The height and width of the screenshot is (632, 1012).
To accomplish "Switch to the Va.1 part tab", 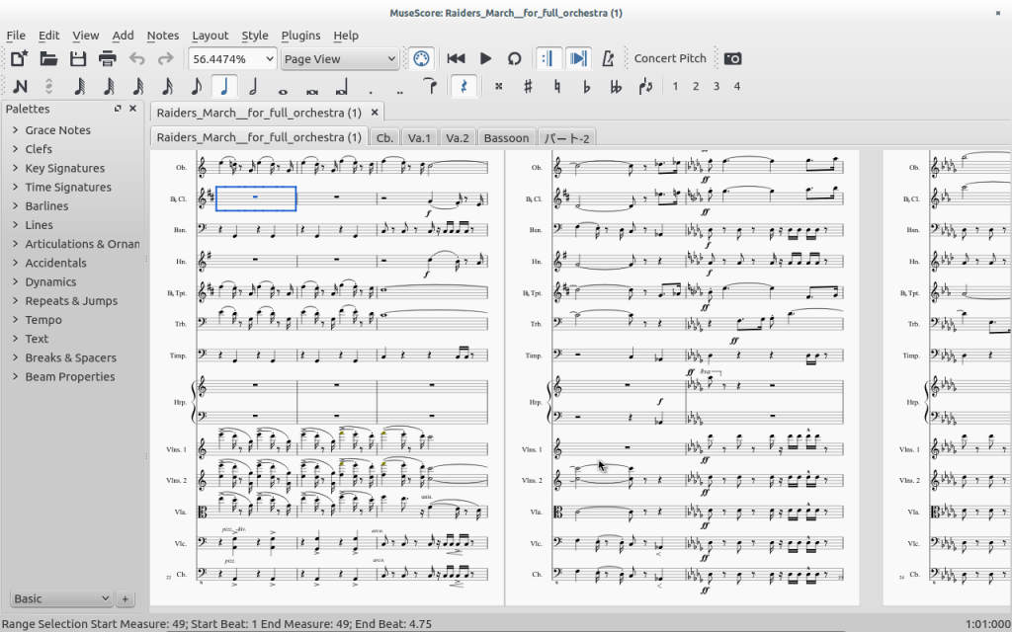I will [419, 138].
